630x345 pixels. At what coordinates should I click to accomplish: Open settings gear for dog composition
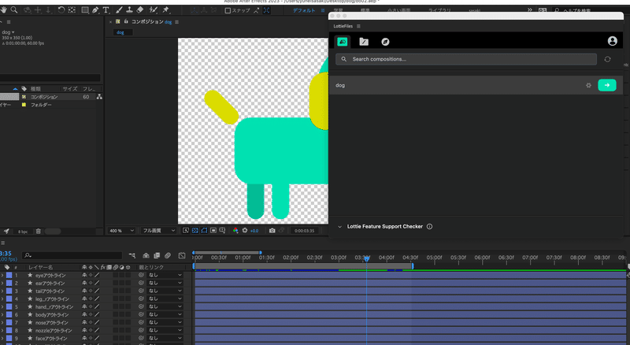pos(588,85)
